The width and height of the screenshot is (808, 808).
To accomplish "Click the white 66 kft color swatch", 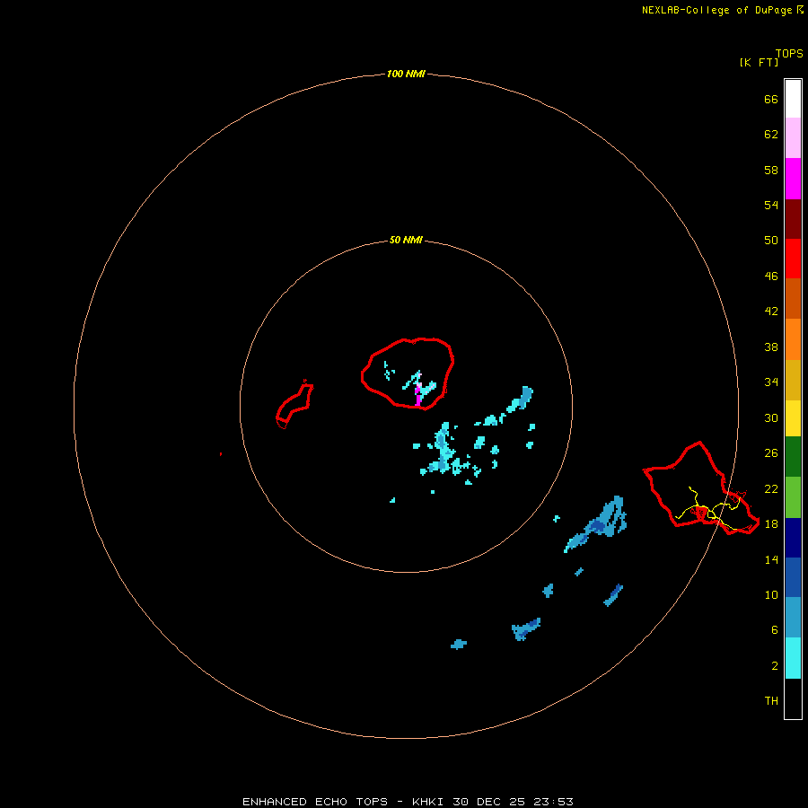I will [793, 99].
